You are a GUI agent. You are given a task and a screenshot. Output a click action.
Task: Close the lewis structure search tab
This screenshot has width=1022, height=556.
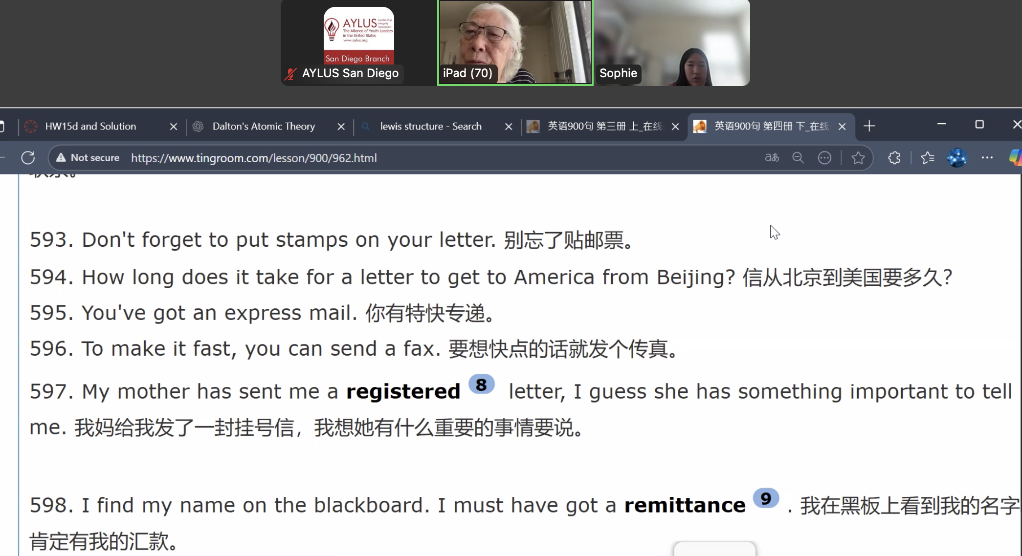tap(509, 127)
